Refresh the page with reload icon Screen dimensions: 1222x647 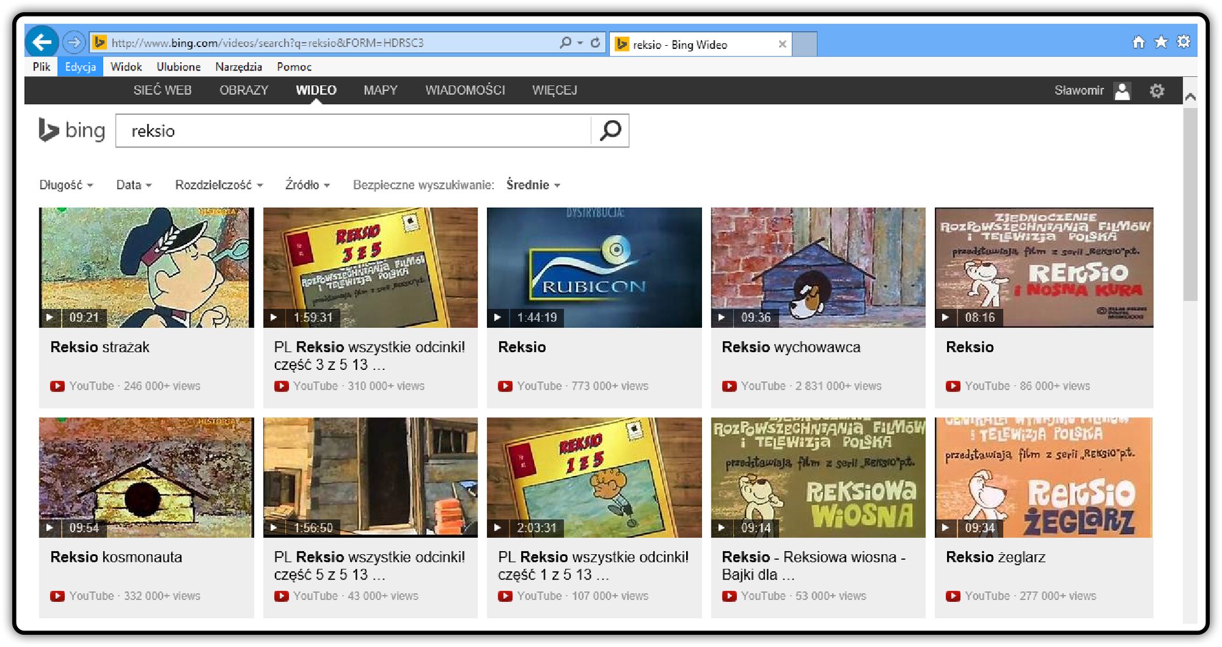click(x=595, y=43)
